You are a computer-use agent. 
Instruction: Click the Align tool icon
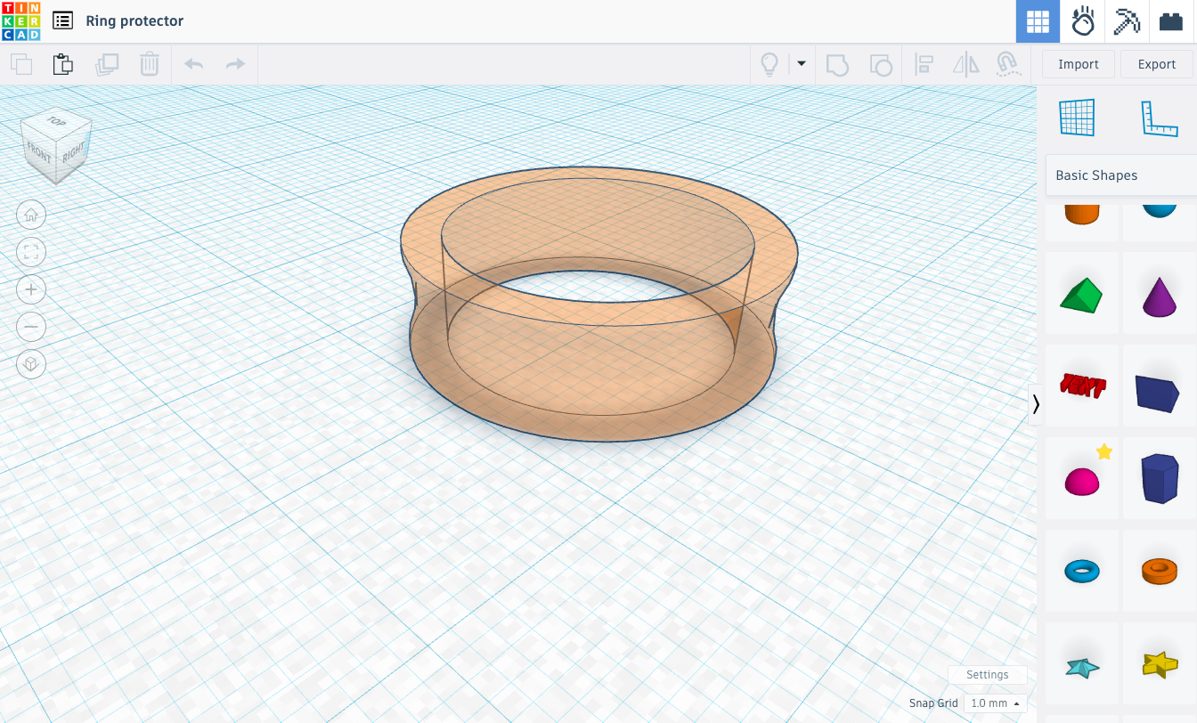(924, 64)
